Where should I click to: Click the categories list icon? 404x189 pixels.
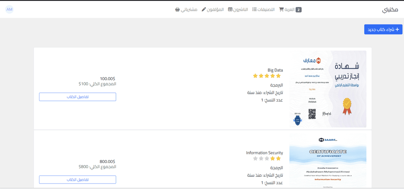click(254, 9)
